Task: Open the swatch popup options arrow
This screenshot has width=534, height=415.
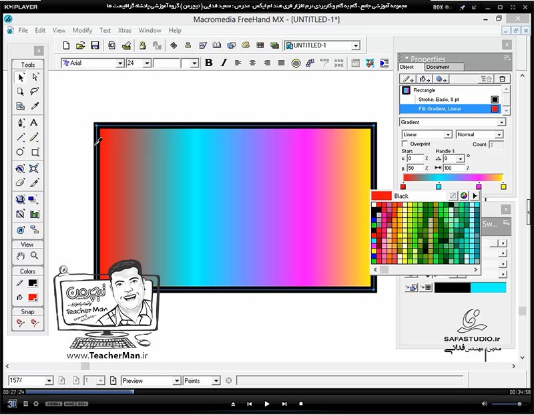Action: 475,196
